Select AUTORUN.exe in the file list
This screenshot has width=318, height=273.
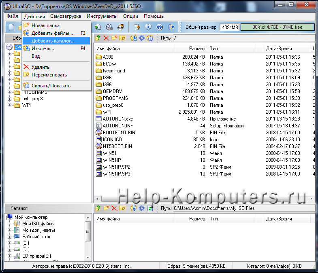click(x=114, y=119)
